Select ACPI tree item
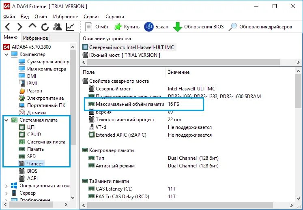The height and width of the screenshot is (210, 303). point(28,178)
